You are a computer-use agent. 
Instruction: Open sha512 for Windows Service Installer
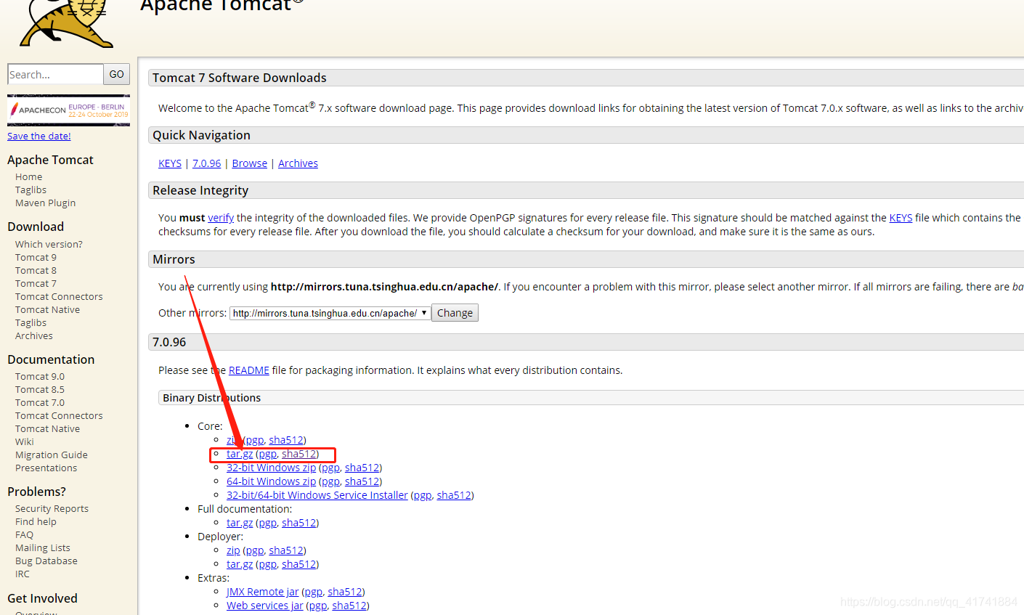pos(454,495)
